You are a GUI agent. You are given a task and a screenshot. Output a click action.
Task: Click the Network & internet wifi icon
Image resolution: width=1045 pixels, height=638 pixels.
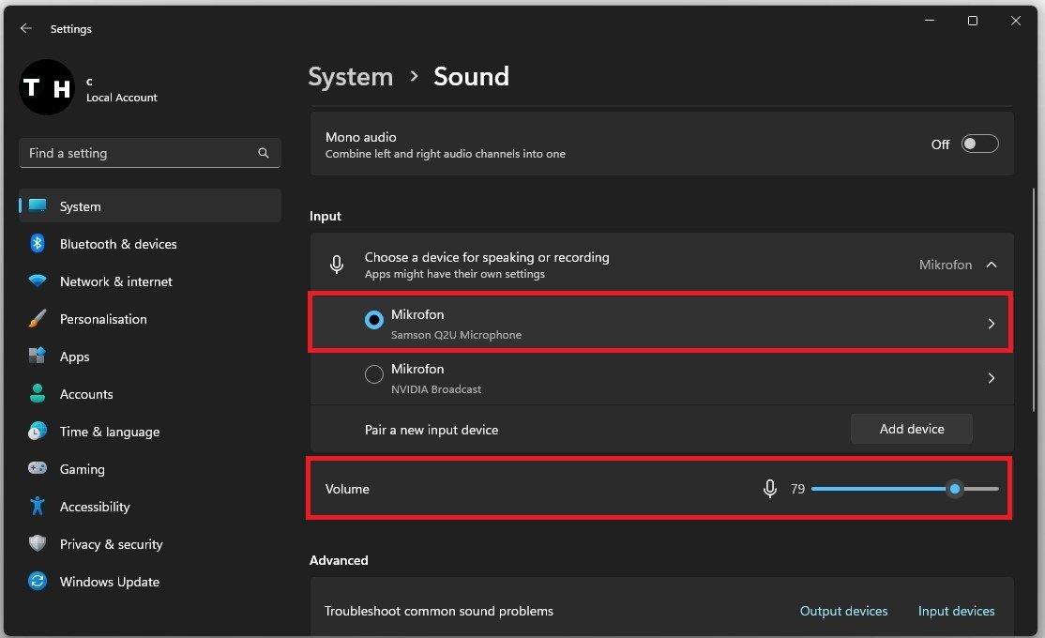[38, 281]
